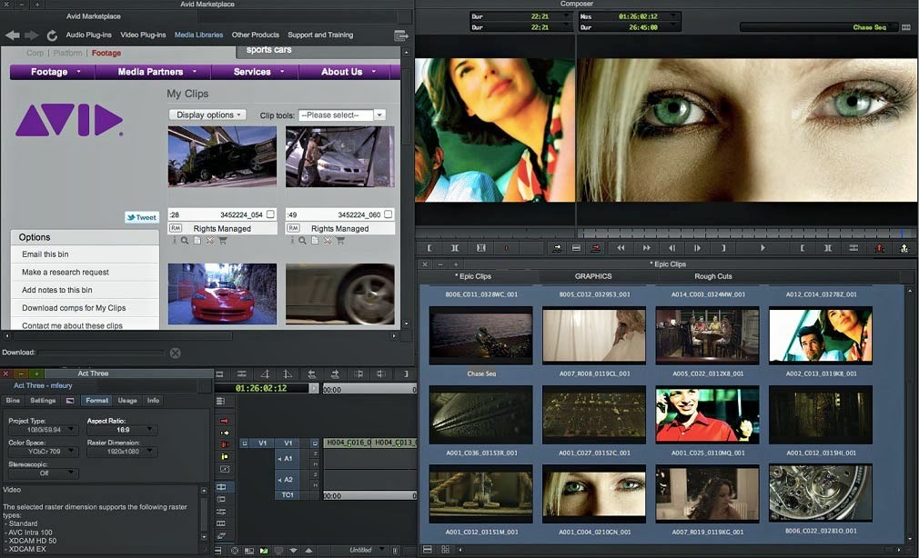
Task: Click the red Overwrite arrow icon
Action: tap(224, 419)
